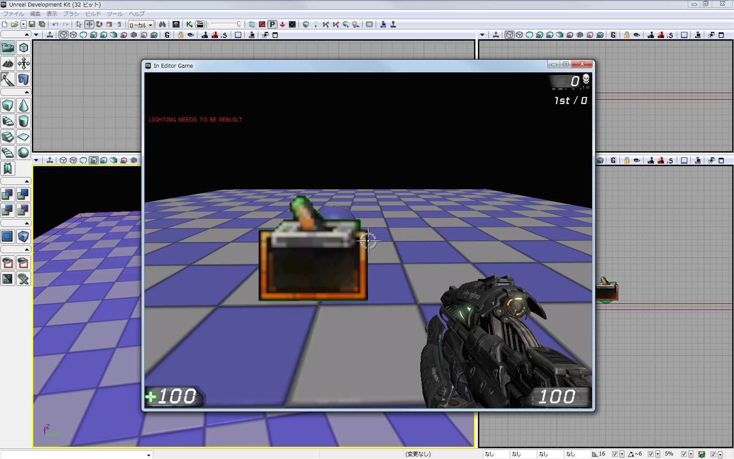Image resolution: width=734 pixels, height=459 pixels.
Task: Create a Cylinder builder brush
Action: (x=24, y=121)
